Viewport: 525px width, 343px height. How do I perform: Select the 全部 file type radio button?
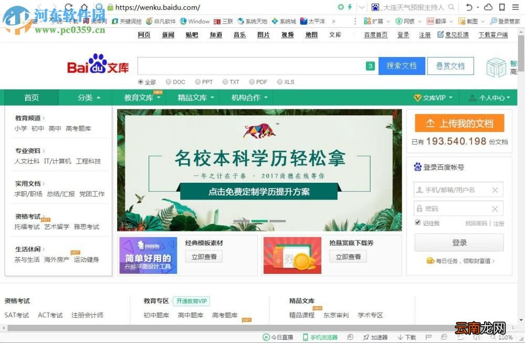[x=141, y=82]
